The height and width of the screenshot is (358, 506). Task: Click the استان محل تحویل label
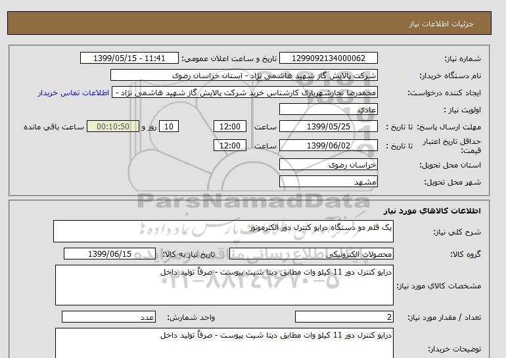tap(450, 165)
